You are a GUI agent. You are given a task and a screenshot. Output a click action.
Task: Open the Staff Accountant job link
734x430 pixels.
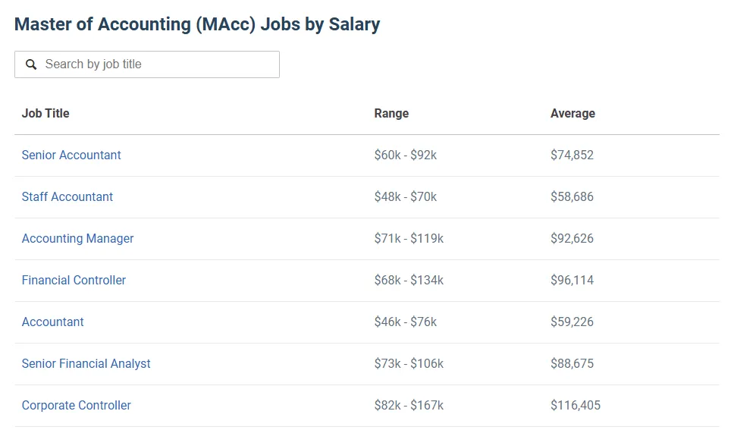click(x=67, y=196)
